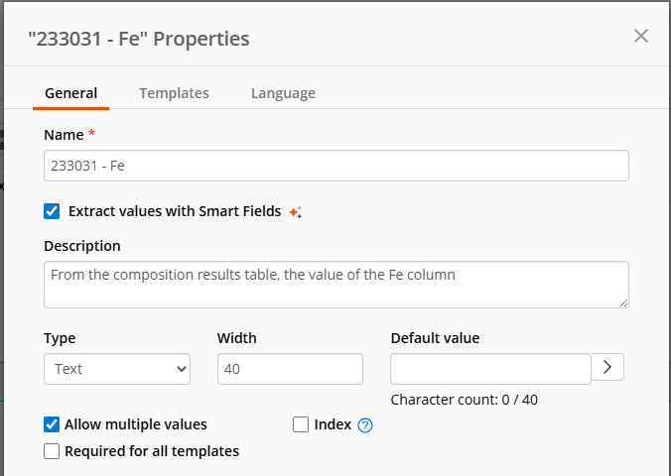Click the "233031 - Fe" Properties title
Viewport: 671px width, 476px height.
tap(139, 39)
